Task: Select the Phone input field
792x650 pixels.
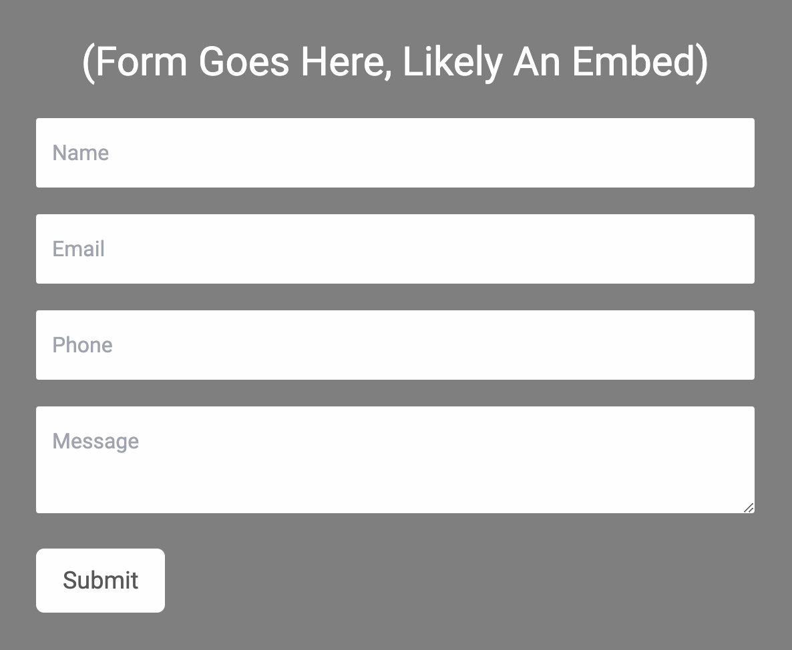Action: click(x=395, y=345)
